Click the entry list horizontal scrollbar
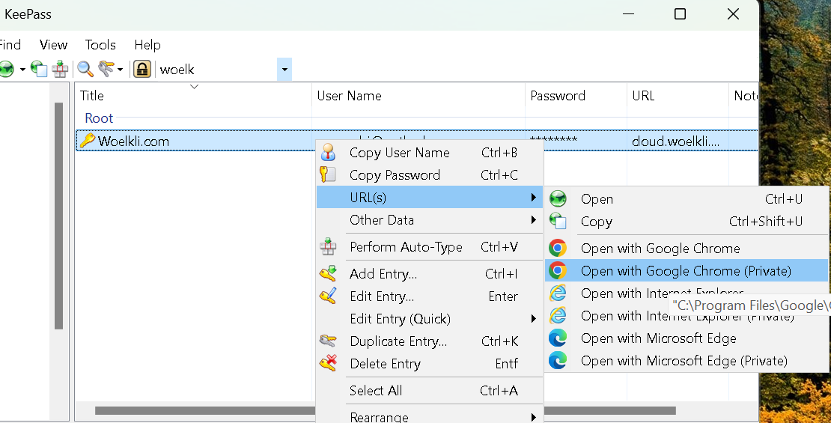The height and width of the screenshot is (423, 831). [385, 410]
